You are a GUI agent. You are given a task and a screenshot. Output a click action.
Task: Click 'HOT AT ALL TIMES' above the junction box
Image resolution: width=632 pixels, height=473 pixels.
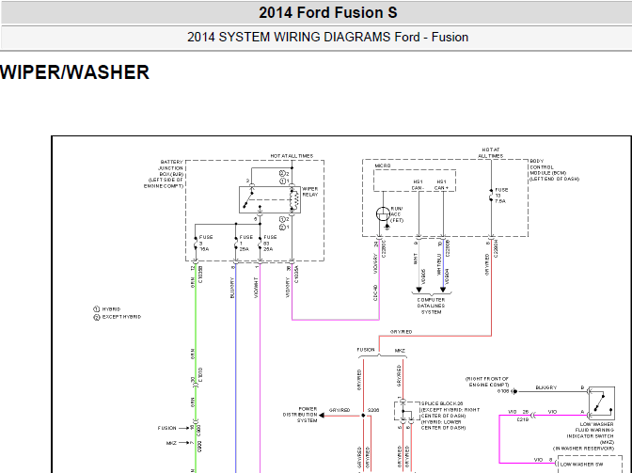292,156
